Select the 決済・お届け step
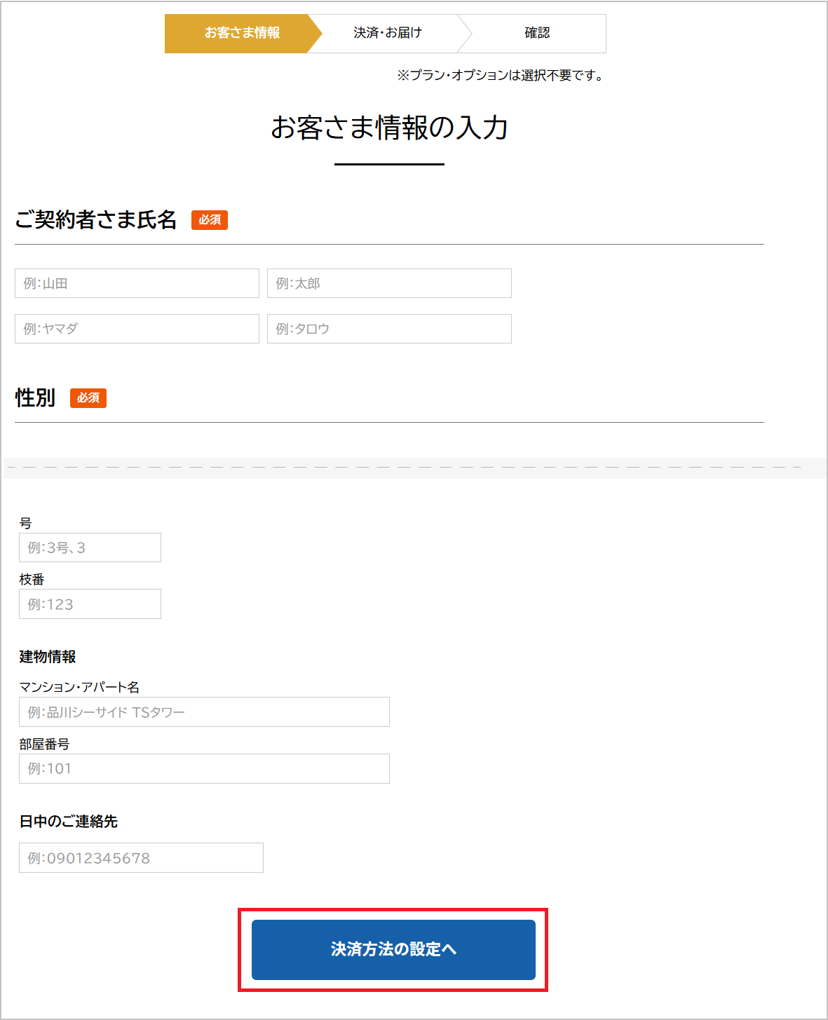 (388, 33)
